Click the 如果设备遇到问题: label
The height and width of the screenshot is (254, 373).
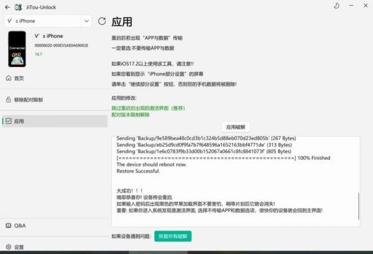click(131, 236)
